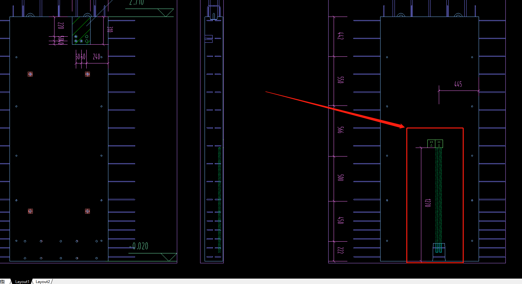Select the double socket symbol in the drawing

click(x=435, y=144)
